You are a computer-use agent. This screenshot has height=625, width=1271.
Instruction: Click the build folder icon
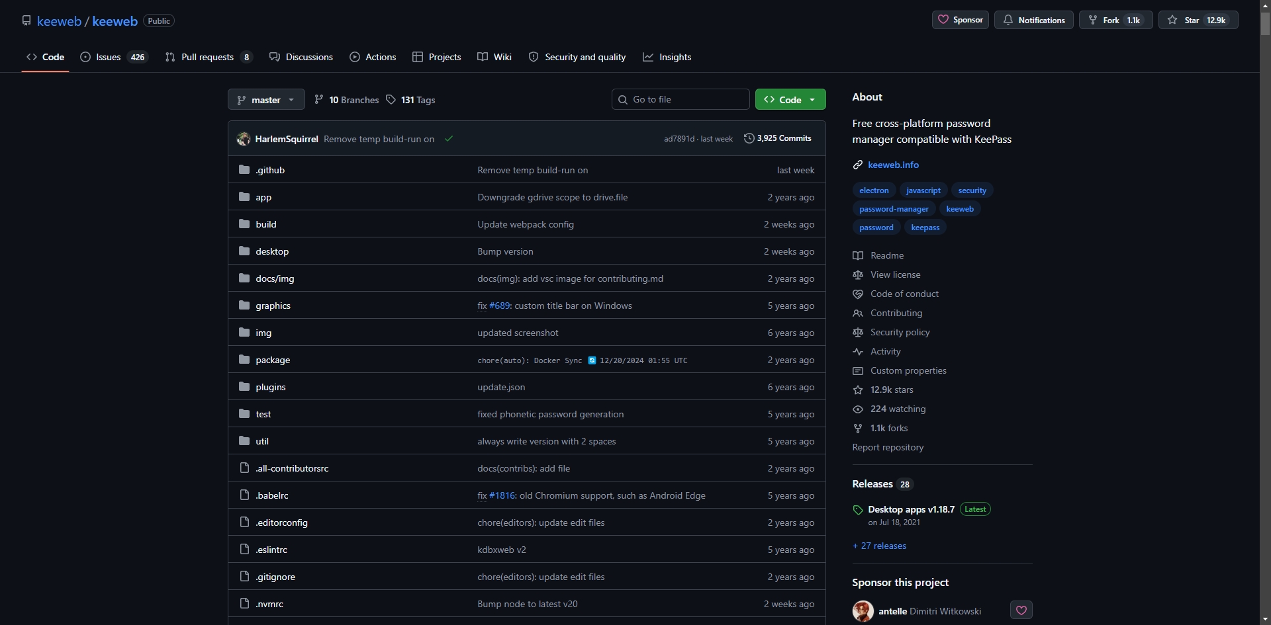[244, 224]
